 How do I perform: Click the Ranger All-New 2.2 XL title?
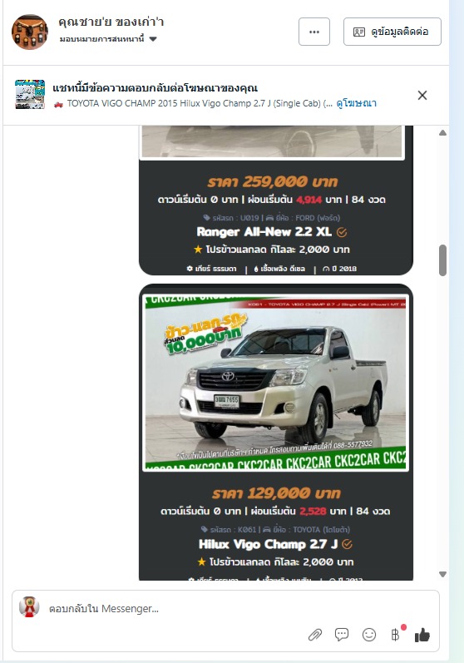click(264, 232)
